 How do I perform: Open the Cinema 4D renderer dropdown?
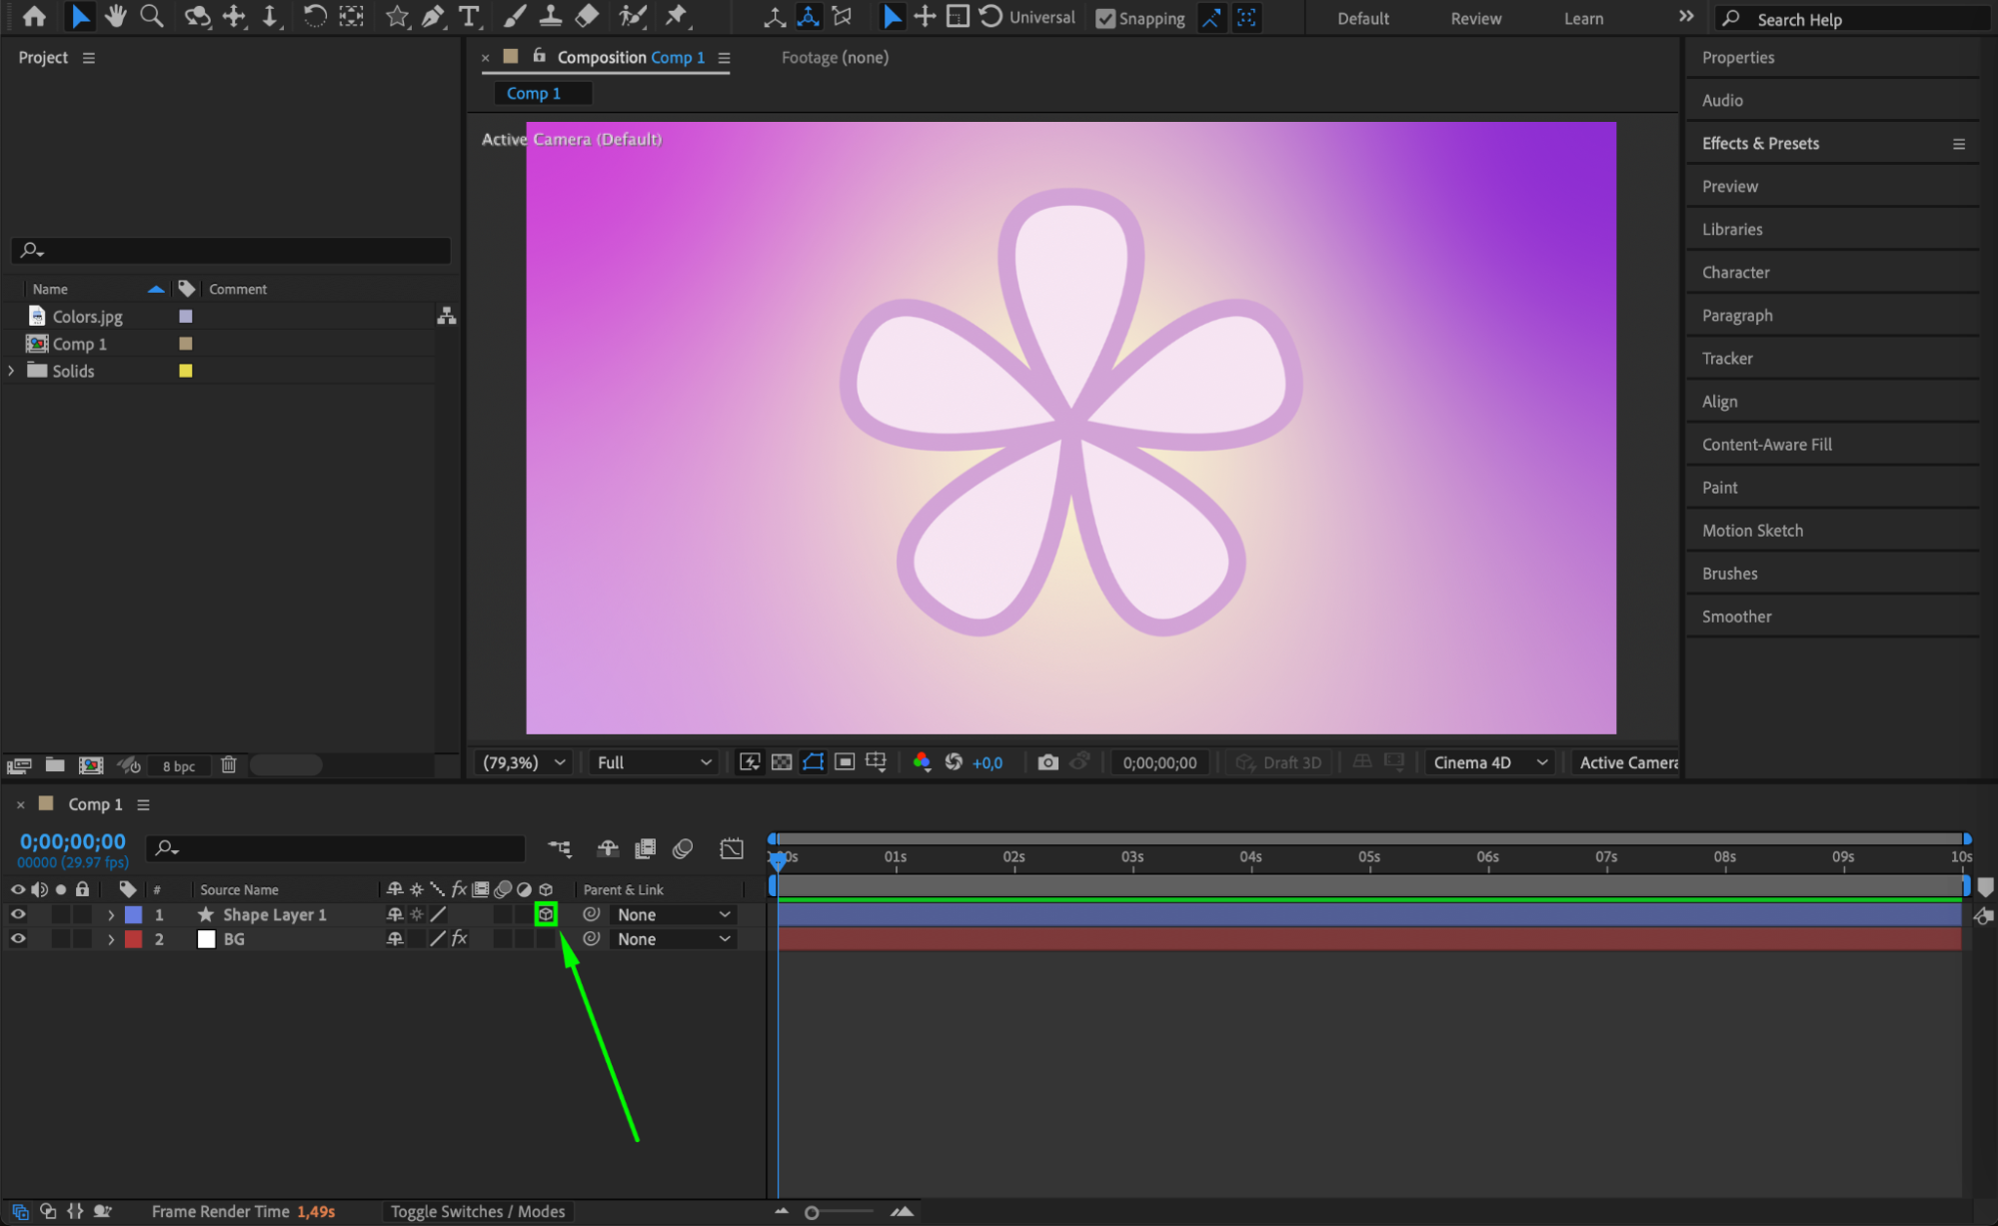1489,762
